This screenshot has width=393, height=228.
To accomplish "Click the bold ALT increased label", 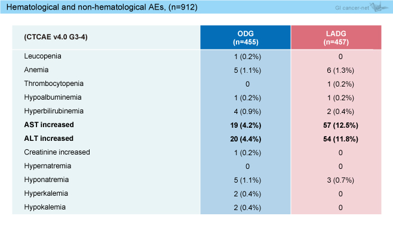I will [48, 138].
